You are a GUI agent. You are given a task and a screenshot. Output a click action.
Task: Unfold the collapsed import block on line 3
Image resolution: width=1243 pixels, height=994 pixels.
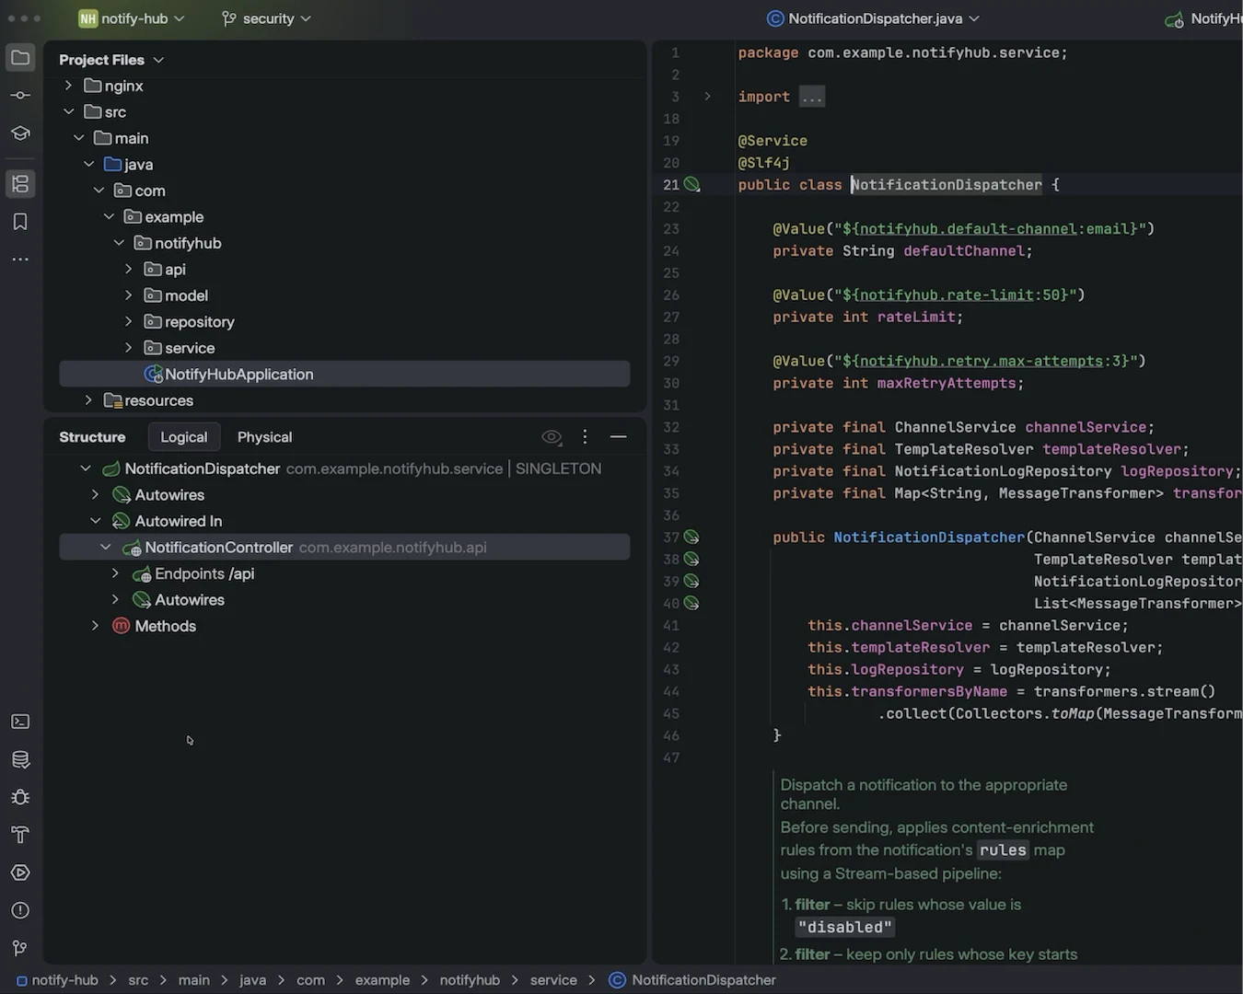click(707, 97)
